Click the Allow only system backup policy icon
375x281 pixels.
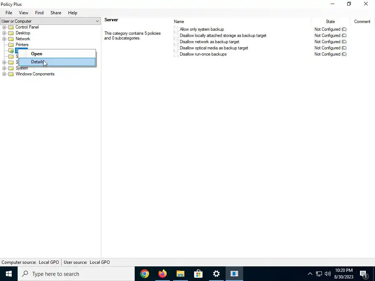[176, 29]
